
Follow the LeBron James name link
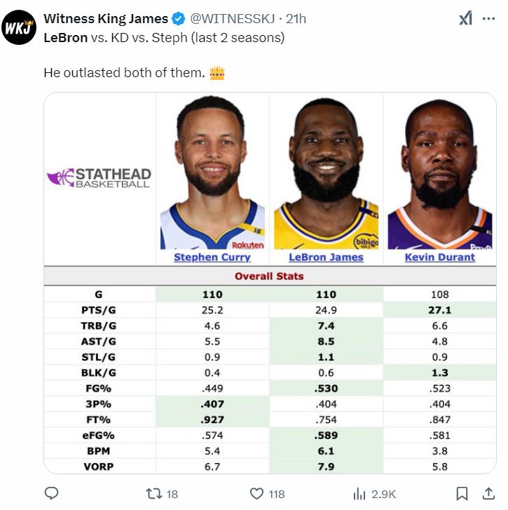(x=326, y=257)
